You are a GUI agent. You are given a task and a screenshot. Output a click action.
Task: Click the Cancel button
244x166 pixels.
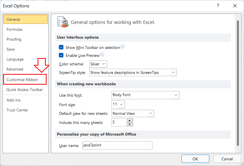[x=227, y=159]
